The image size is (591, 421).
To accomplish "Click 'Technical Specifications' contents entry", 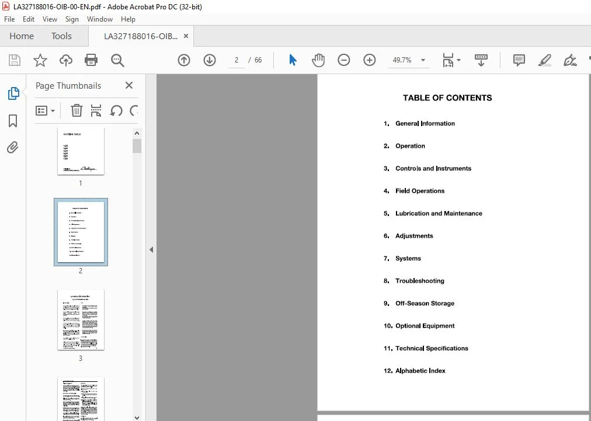I will point(432,348).
